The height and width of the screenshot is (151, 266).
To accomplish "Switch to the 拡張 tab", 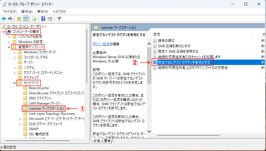I will [x=97, y=141].
